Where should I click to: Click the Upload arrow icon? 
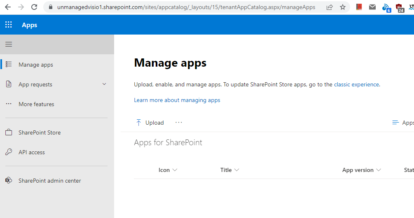point(138,123)
